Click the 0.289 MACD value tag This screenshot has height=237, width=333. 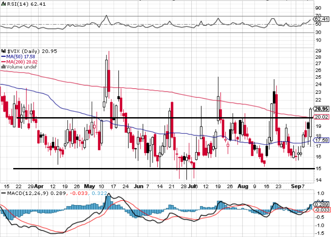click(x=322, y=204)
